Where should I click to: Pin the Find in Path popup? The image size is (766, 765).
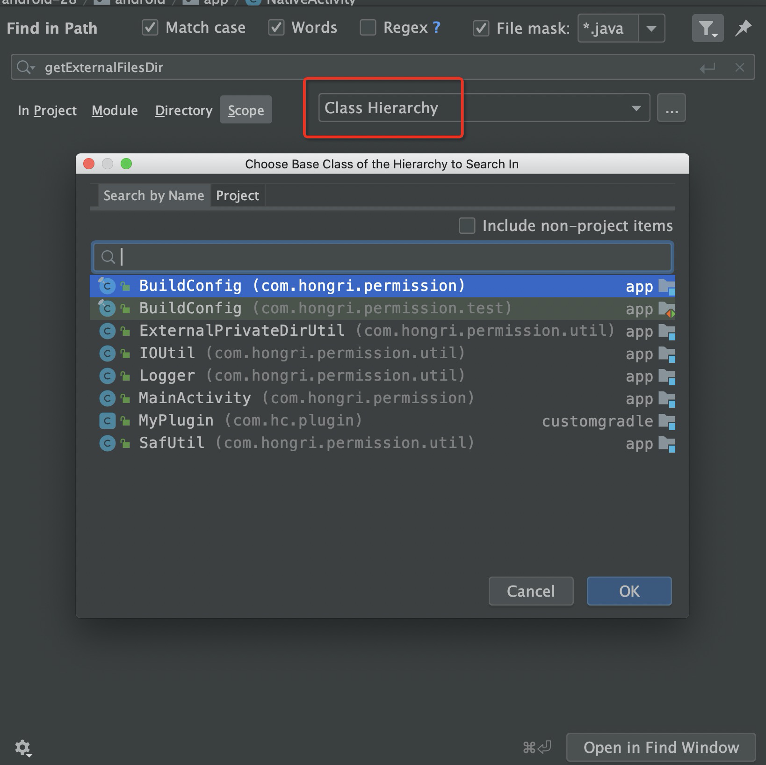(x=743, y=28)
